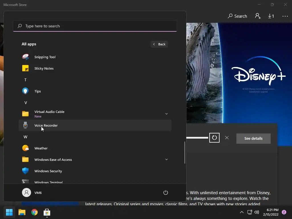Open Voice Recorder via its microphone icon
The image size is (292, 219).
[25, 125]
